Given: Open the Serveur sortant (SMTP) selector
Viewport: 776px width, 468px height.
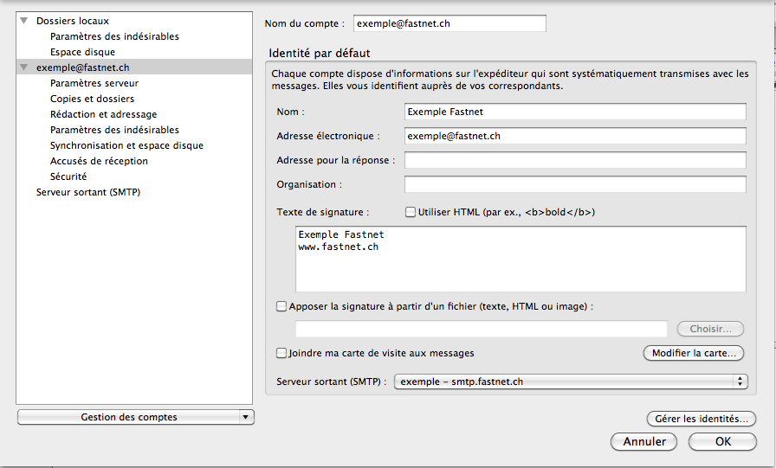Looking at the screenshot, I should click(x=571, y=381).
